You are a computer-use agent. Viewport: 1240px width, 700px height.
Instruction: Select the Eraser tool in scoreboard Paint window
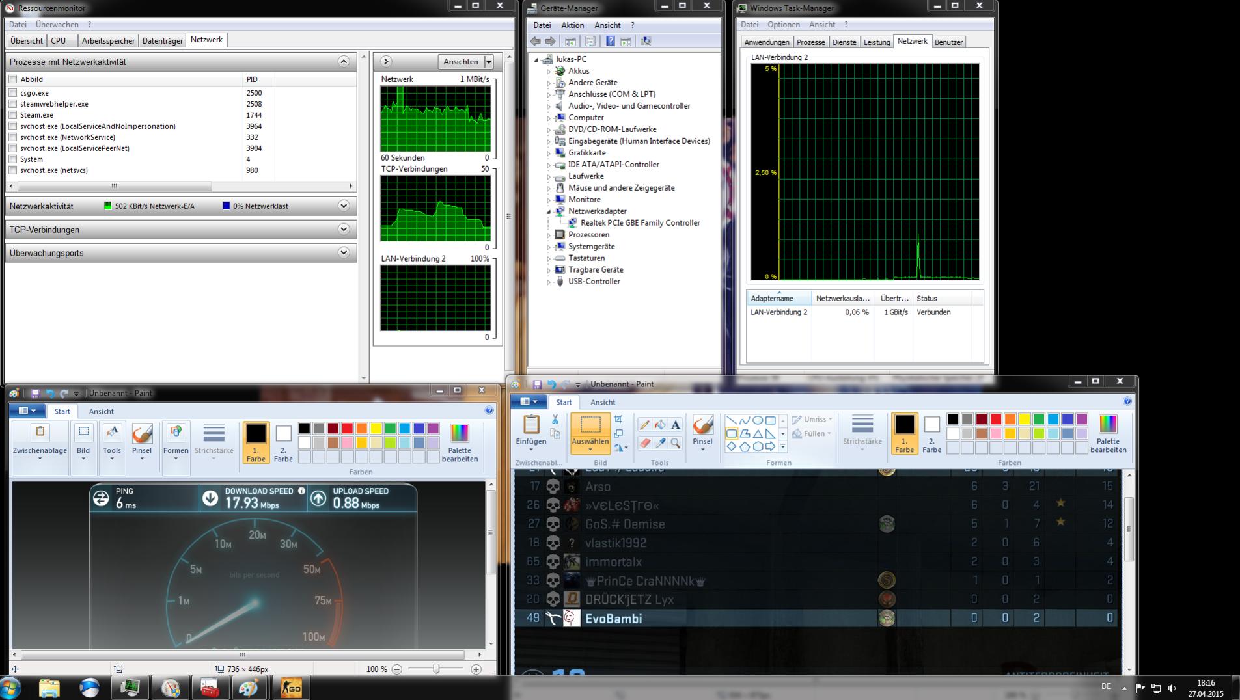(644, 443)
